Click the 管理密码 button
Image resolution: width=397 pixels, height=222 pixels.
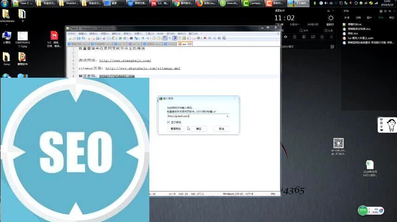coord(175,129)
